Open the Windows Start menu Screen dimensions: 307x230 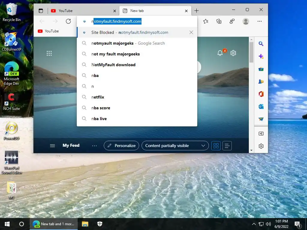pos(7,224)
